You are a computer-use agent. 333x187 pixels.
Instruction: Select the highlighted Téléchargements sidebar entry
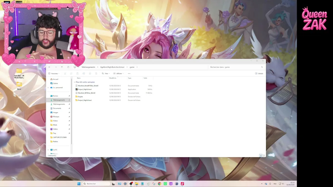pyautogui.click(x=59, y=100)
